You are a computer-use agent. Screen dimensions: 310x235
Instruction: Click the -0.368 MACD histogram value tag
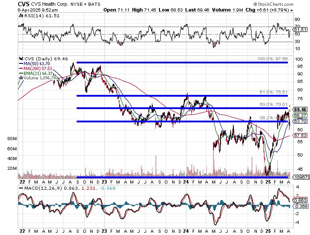pyautogui.click(x=300, y=206)
